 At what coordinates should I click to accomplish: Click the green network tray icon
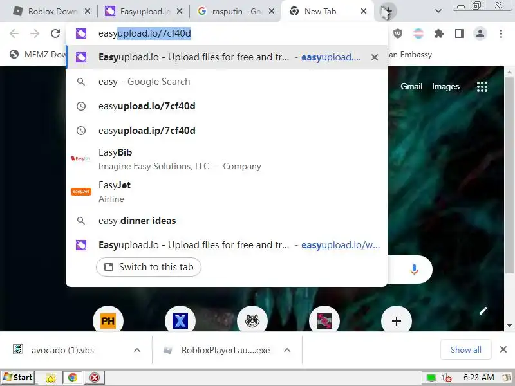(x=431, y=378)
